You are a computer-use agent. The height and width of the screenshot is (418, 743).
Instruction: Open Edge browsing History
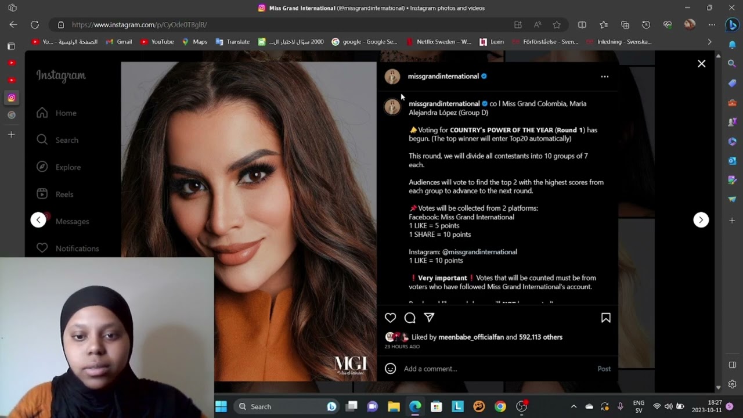click(646, 24)
